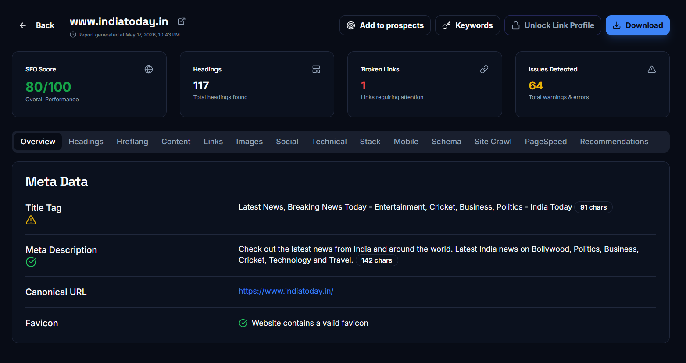This screenshot has height=363, width=686.
Task: Open the Schema tab
Action: pyautogui.click(x=447, y=142)
